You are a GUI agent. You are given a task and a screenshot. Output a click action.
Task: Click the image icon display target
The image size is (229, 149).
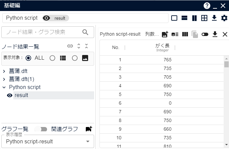coord(85,58)
